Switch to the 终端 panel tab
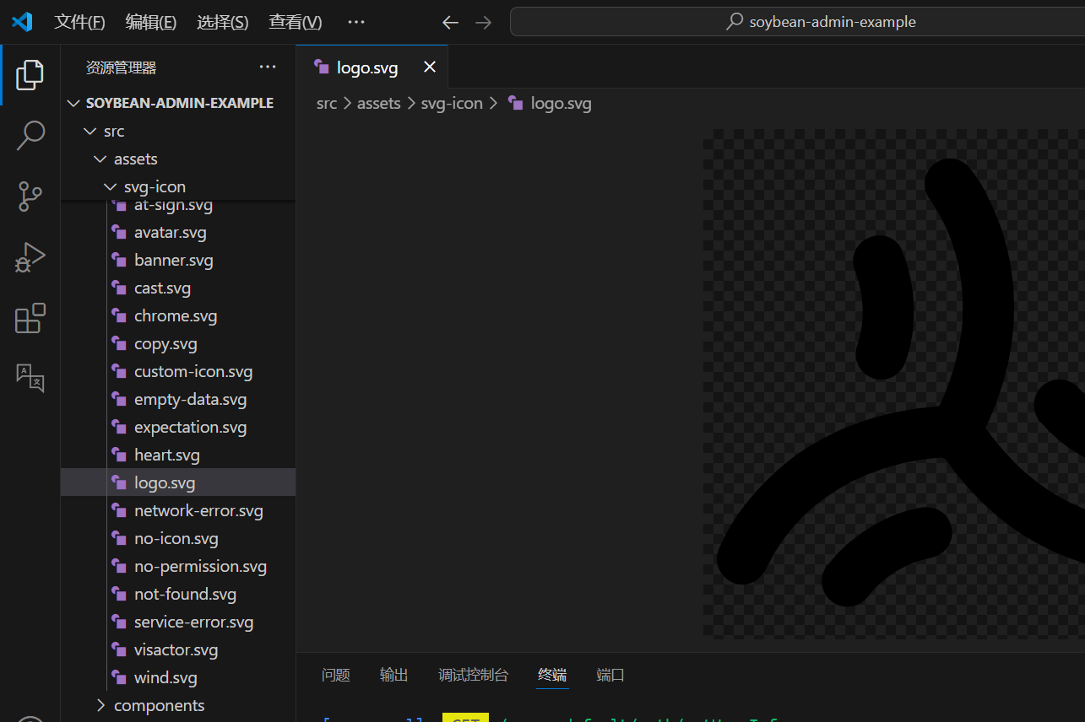The width and height of the screenshot is (1085, 722). [x=552, y=675]
